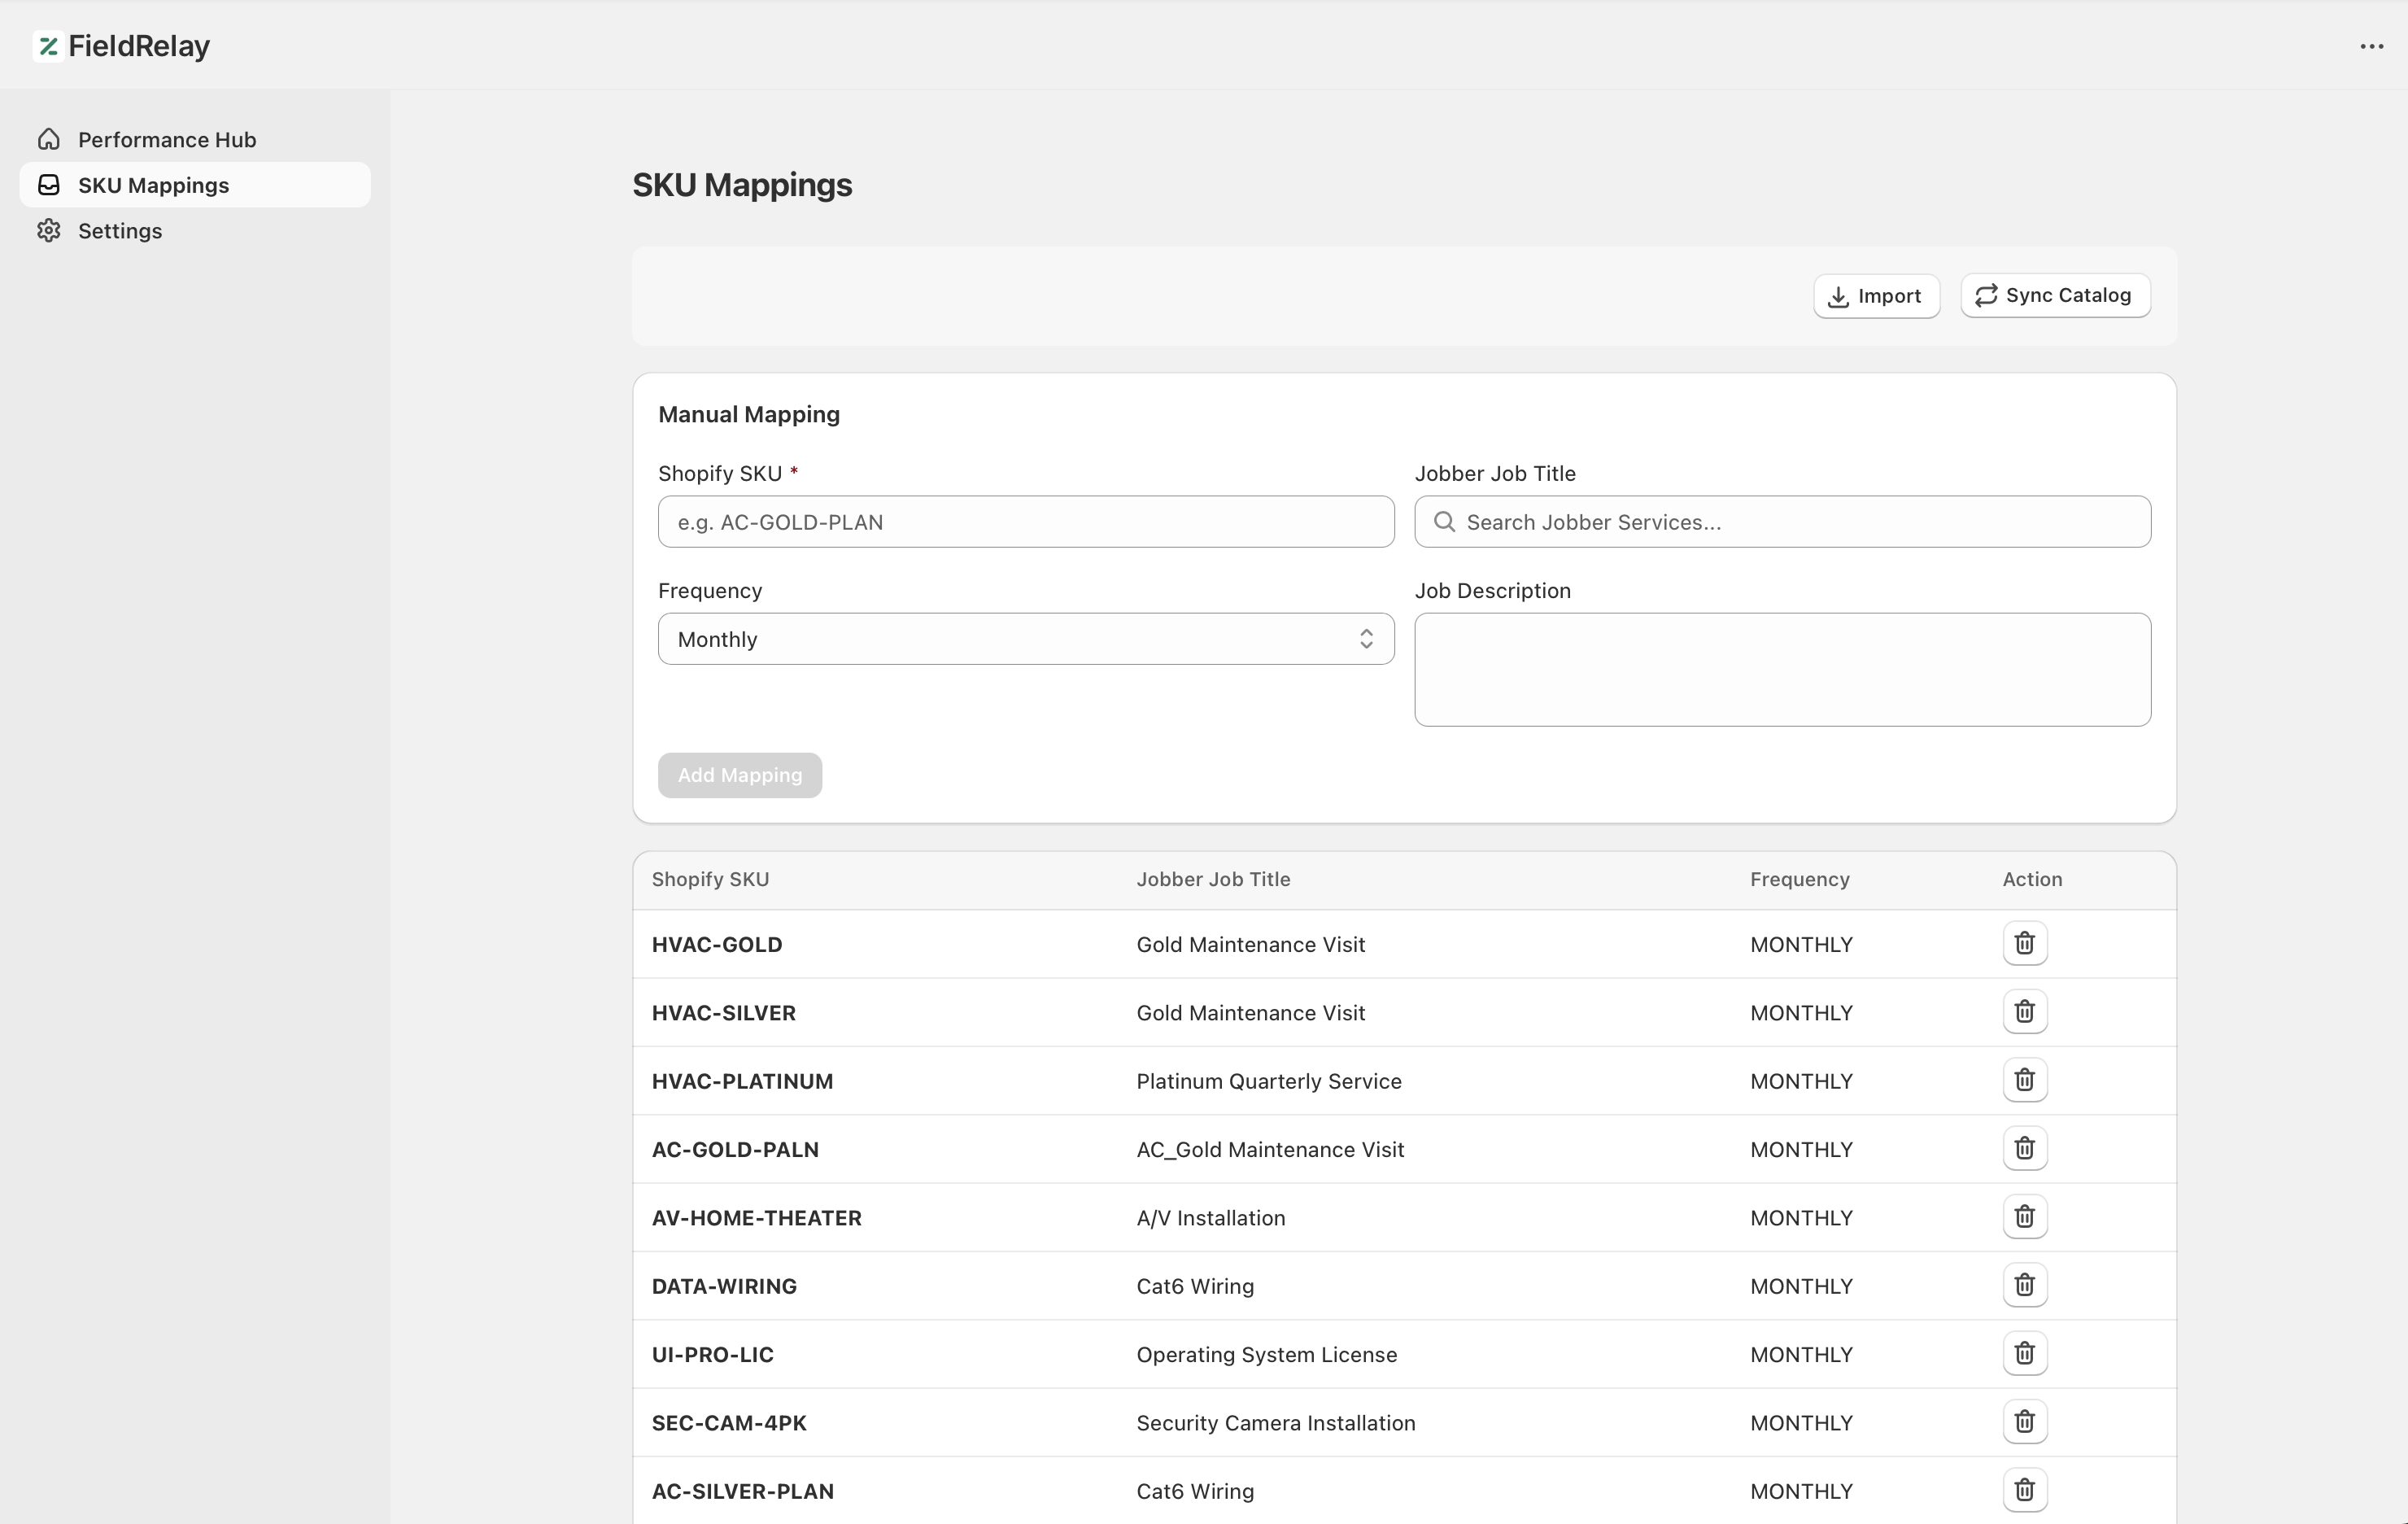Click the database icon beside SKU Mappings
This screenshot has width=2408, height=1524.
(x=48, y=185)
